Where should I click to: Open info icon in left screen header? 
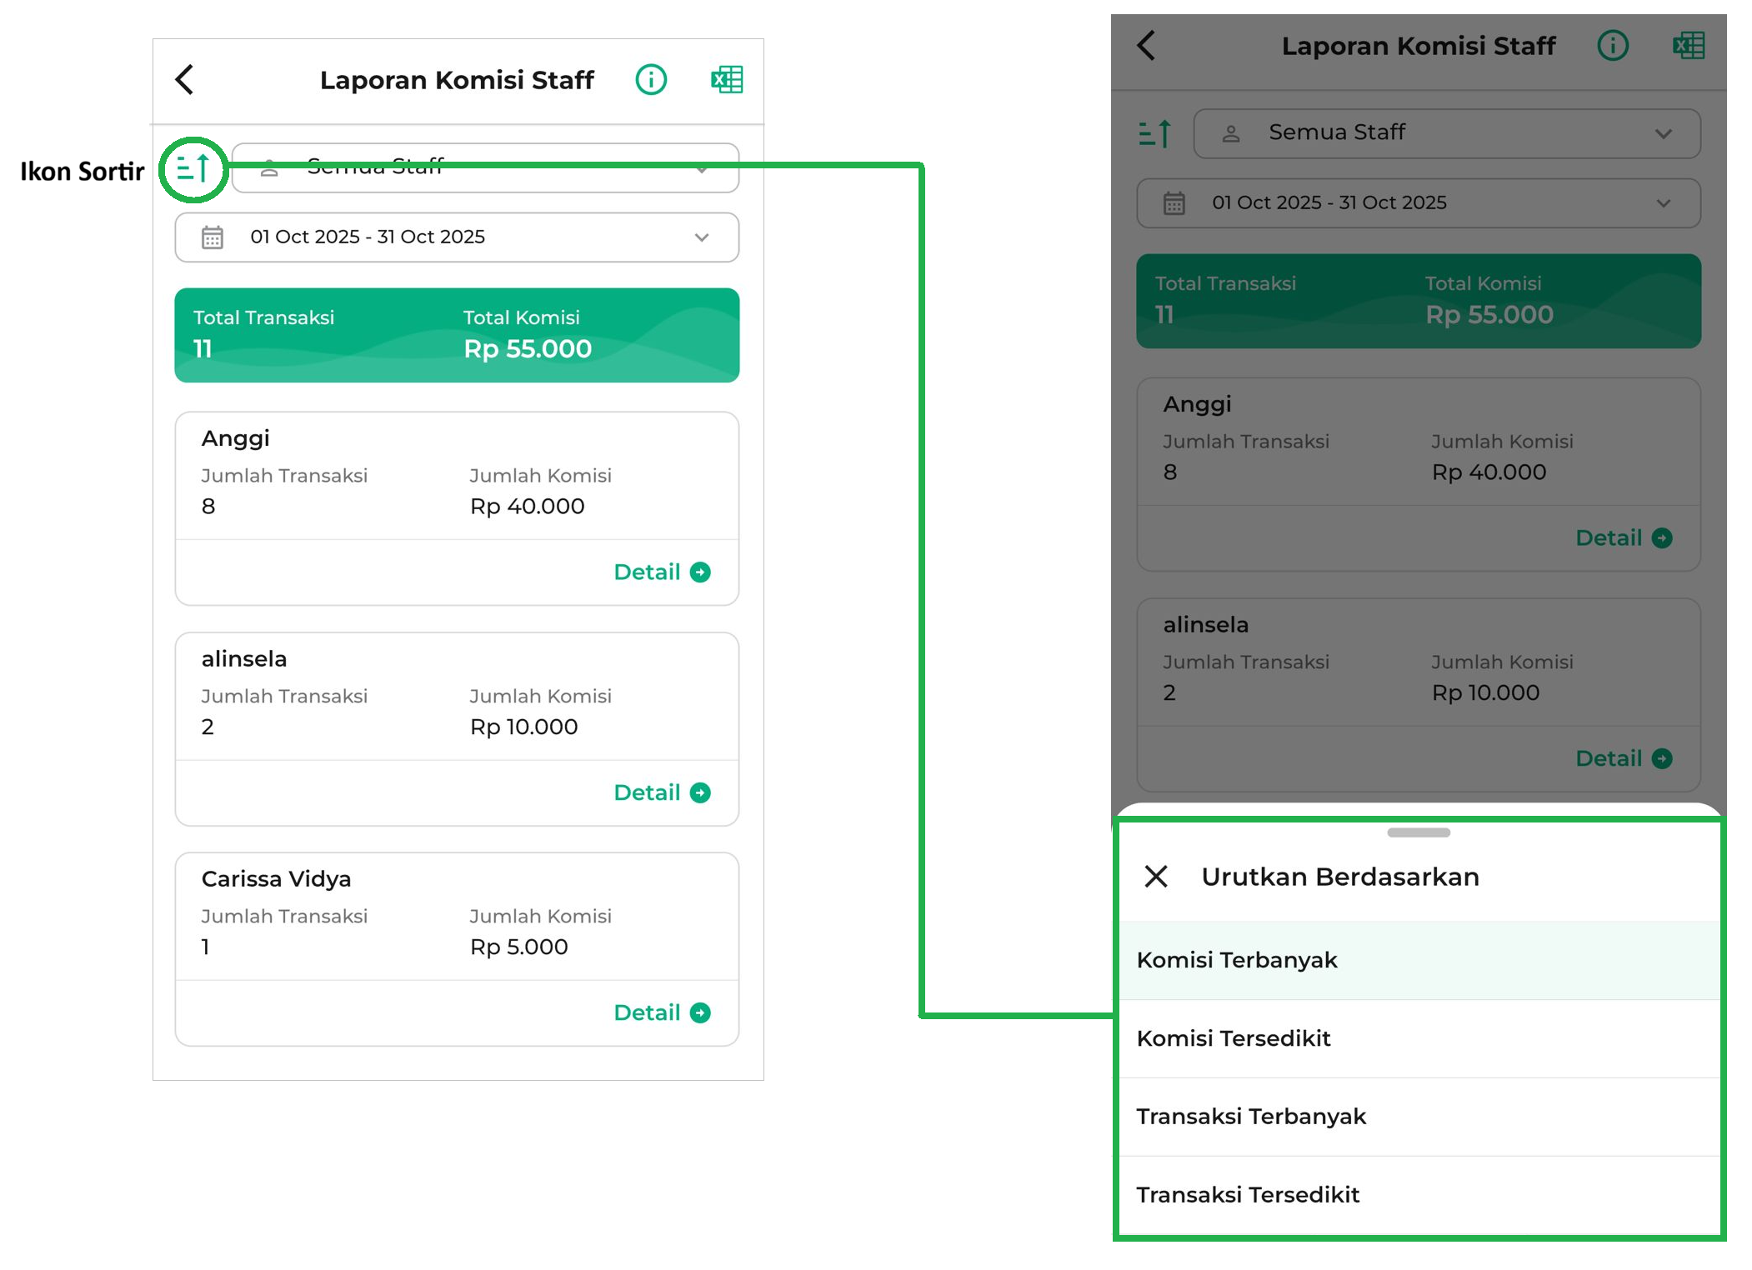[651, 80]
